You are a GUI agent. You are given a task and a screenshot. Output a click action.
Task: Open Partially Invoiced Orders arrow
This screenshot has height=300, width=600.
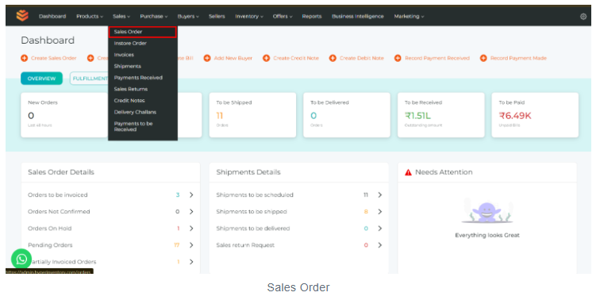(x=191, y=262)
